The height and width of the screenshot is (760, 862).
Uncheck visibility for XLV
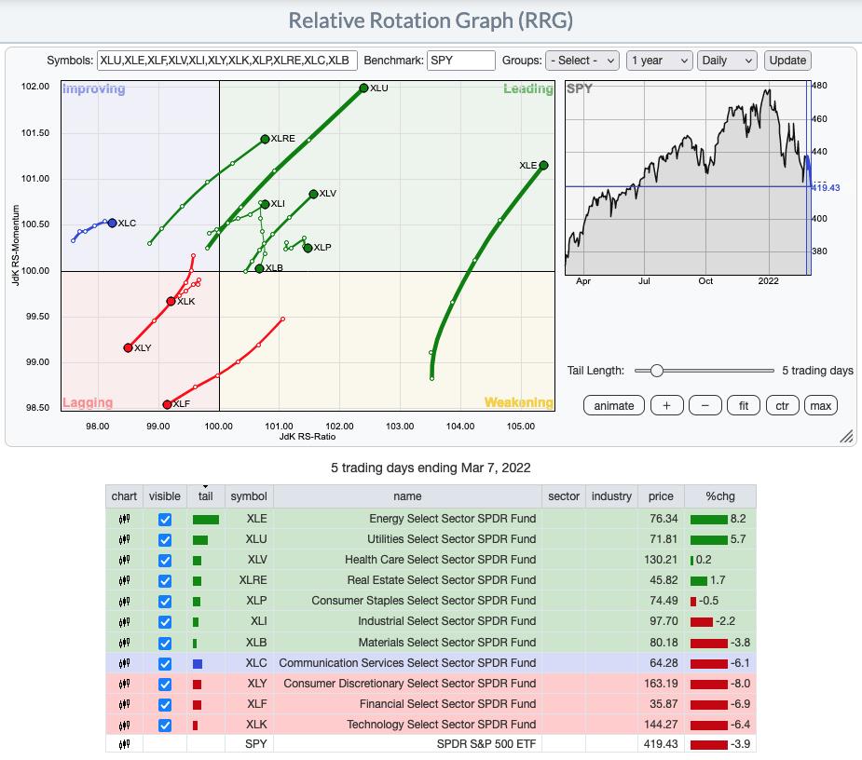tap(164, 561)
